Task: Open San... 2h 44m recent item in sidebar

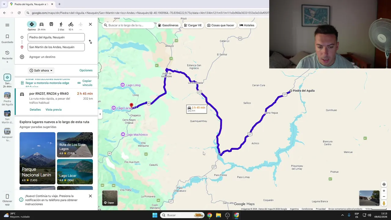Action: click(x=7, y=81)
